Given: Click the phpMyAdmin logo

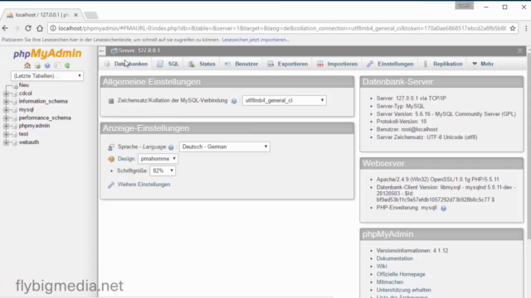Looking at the screenshot, I should point(47,53).
